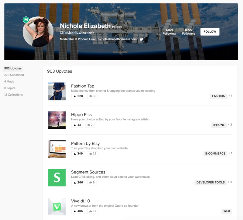Click the Vivaldi 1.0 description text
The width and height of the screenshot is (243, 220).
tap(105, 206)
